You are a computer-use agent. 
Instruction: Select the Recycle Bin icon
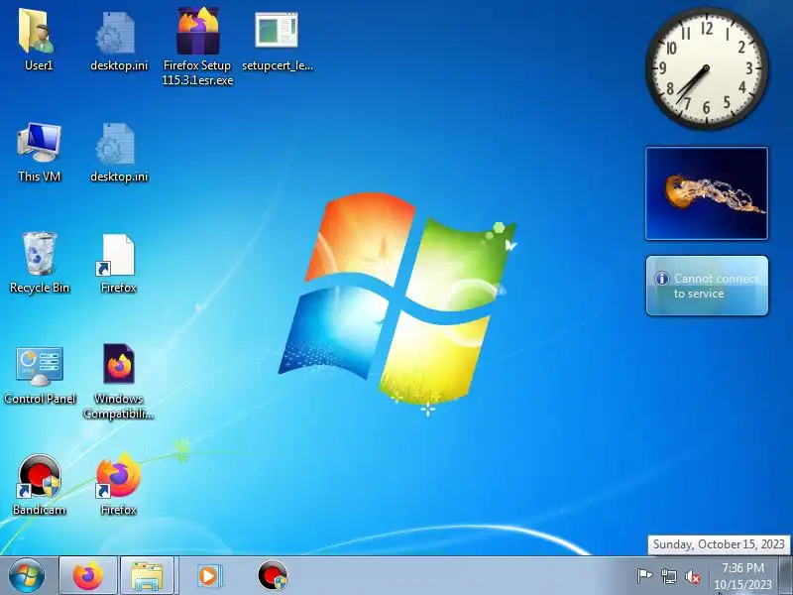(39, 254)
